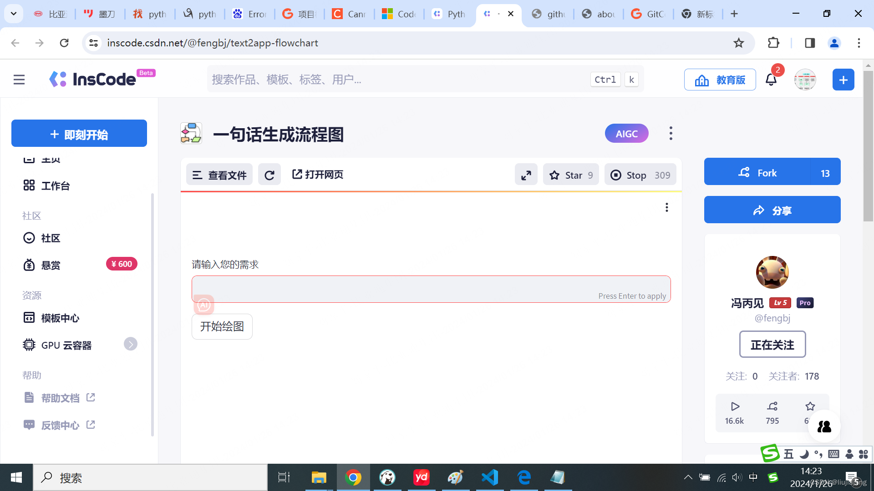Click the fullscreen expand arrows icon

click(x=526, y=175)
